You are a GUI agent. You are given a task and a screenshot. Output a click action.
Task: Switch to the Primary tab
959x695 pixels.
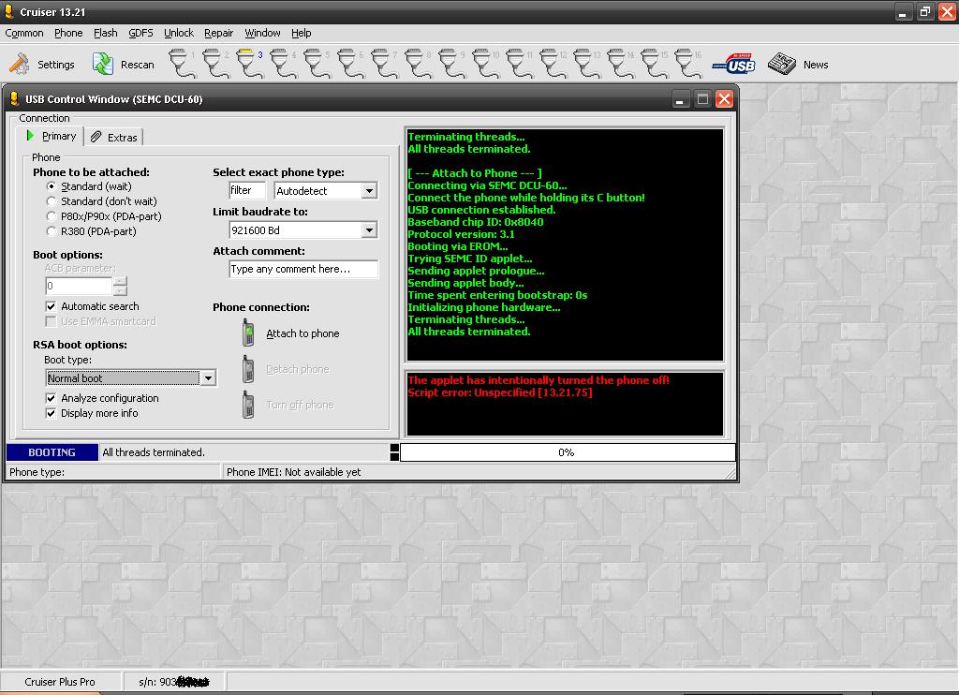click(52, 136)
